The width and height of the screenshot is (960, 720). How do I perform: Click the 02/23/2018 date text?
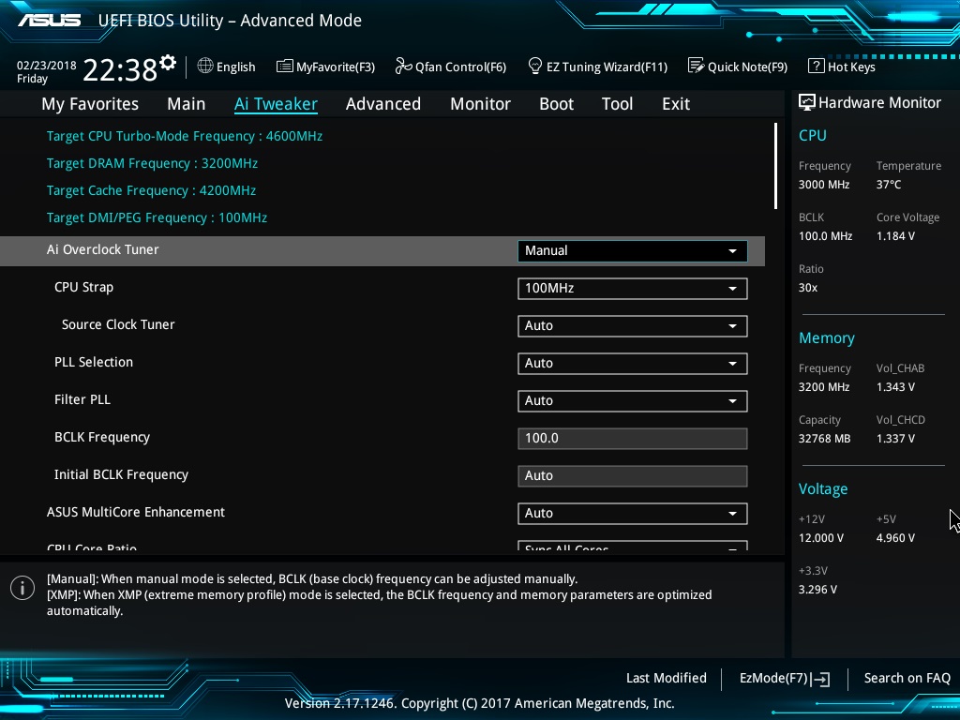coord(47,65)
